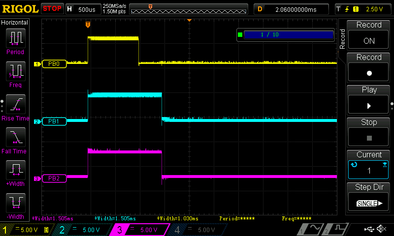Open the vertical Record menu tab

click(x=342, y=39)
